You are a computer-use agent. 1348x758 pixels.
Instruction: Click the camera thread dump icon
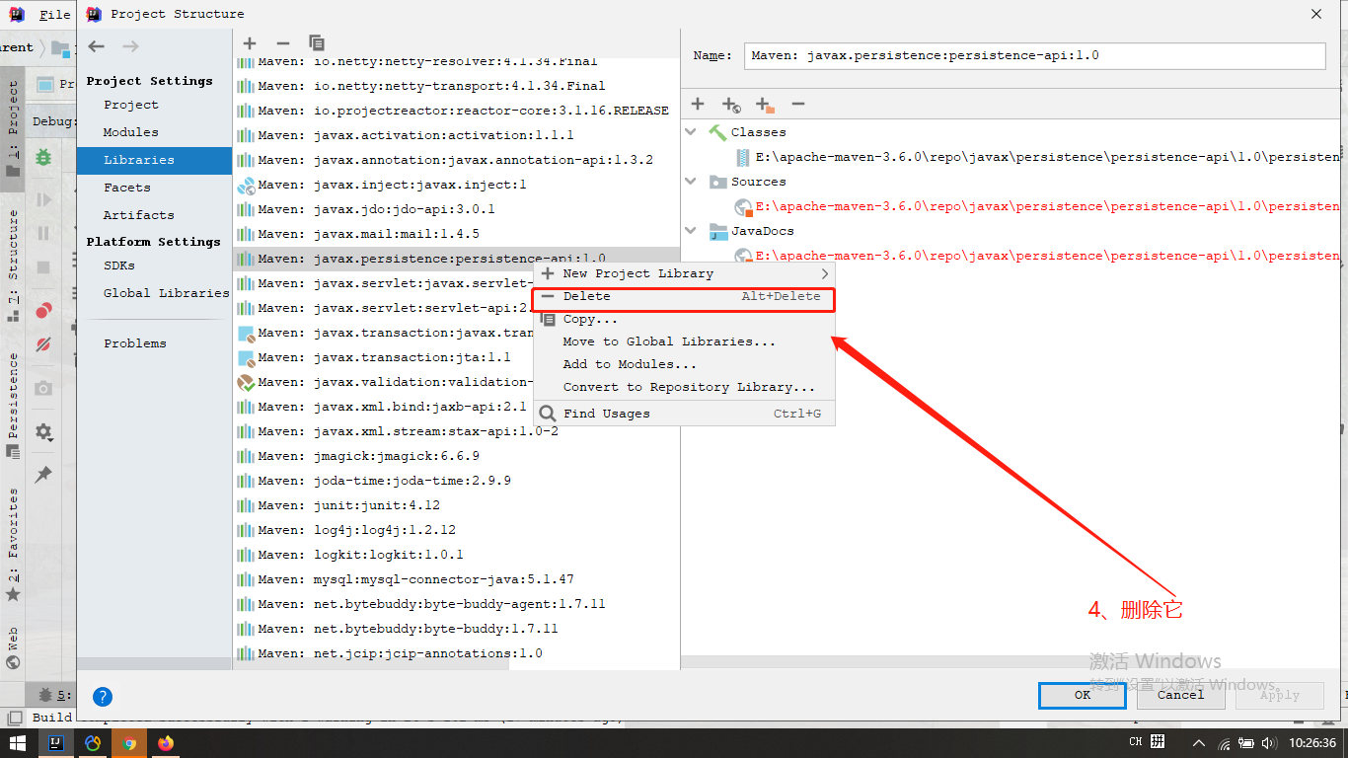click(x=43, y=388)
